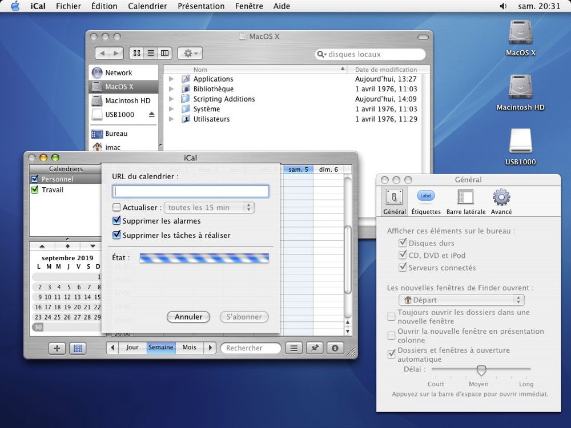Toggle Disques durs on the desktop
571x428 pixels.
403,243
